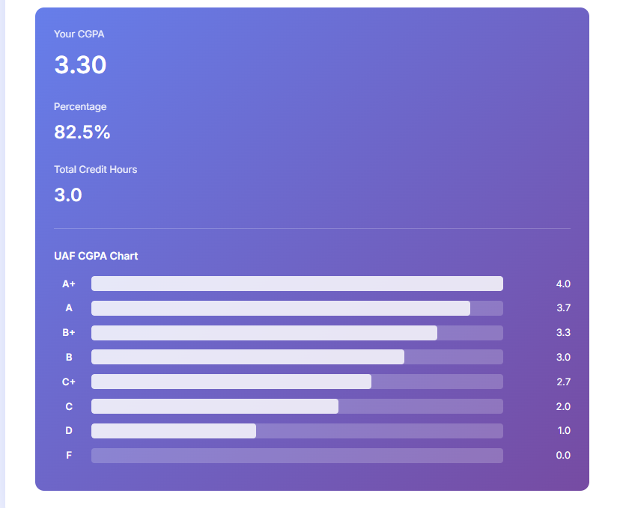The height and width of the screenshot is (508, 617).
Task: Click the F grade bar
Action: tap(297, 455)
